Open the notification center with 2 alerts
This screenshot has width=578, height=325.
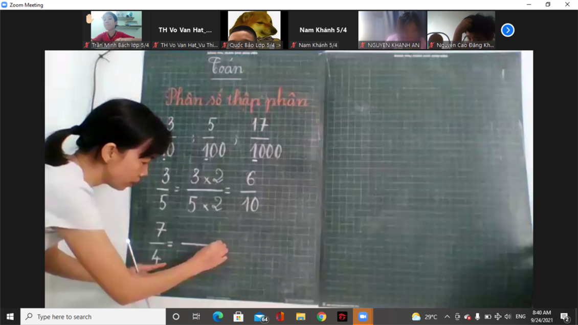[x=565, y=317]
